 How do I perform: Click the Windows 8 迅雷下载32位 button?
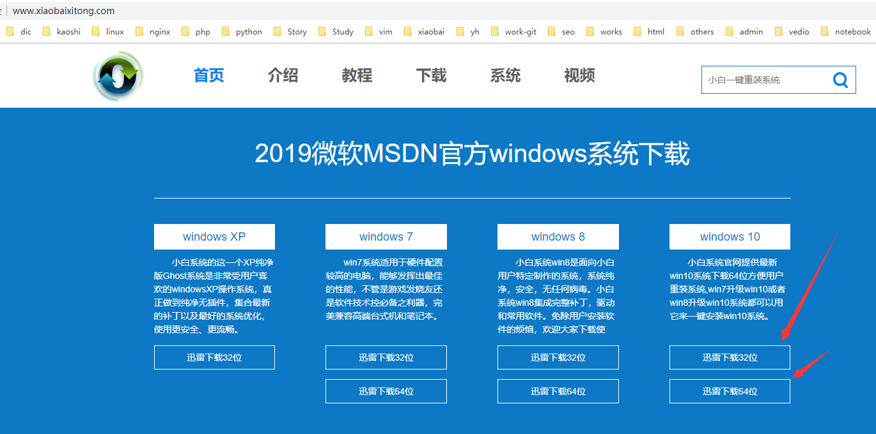(558, 357)
